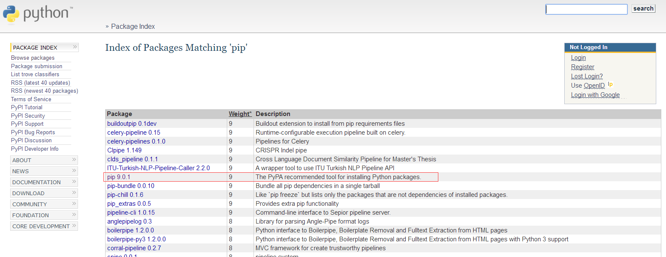Open boilerpipe 1.2.0.0 package
The width and height of the screenshot is (666, 257).
tap(131, 230)
